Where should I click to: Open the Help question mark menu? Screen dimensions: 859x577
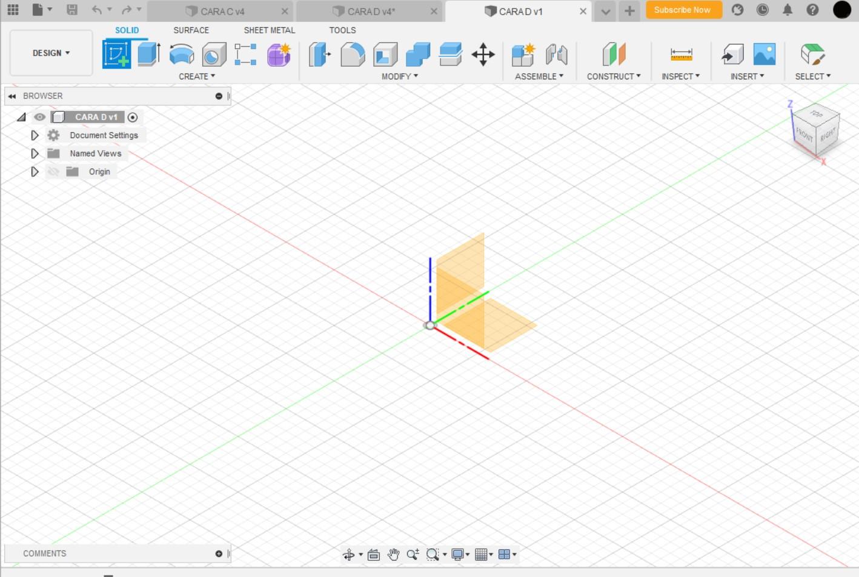(813, 10)
